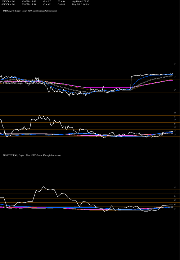Click price axis label 5 on daily chart
Image resolution: width=180 pixels, height=260 pixels.
tap(175, 64)
